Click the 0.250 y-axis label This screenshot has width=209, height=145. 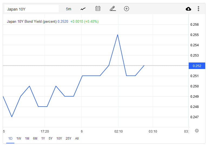(x=194, y=86)
